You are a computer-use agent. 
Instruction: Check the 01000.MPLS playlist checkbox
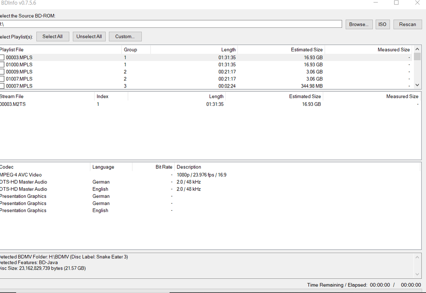tap(2, 64)
